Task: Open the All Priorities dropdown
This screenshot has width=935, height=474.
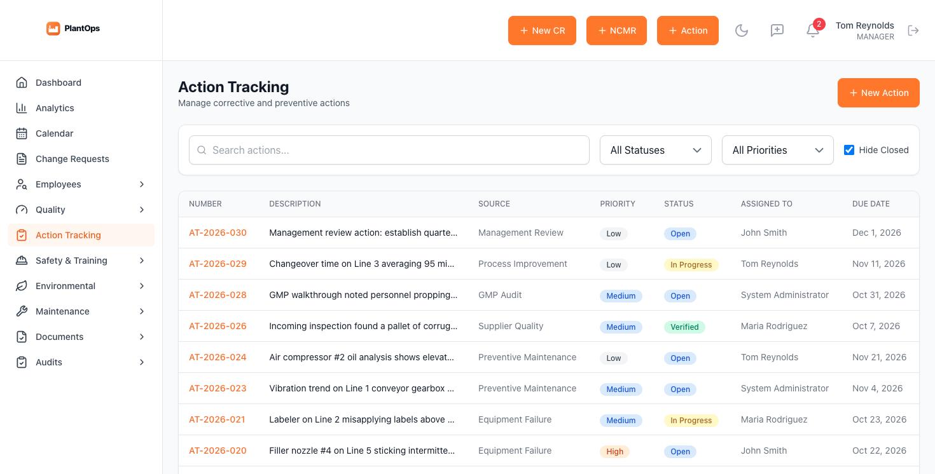Action: 777,150
